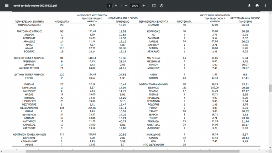Select the ΘΕΣΣΑΛΟΝΙΚΗΣ row label
272x153 pixels.
tap(29, 108)
